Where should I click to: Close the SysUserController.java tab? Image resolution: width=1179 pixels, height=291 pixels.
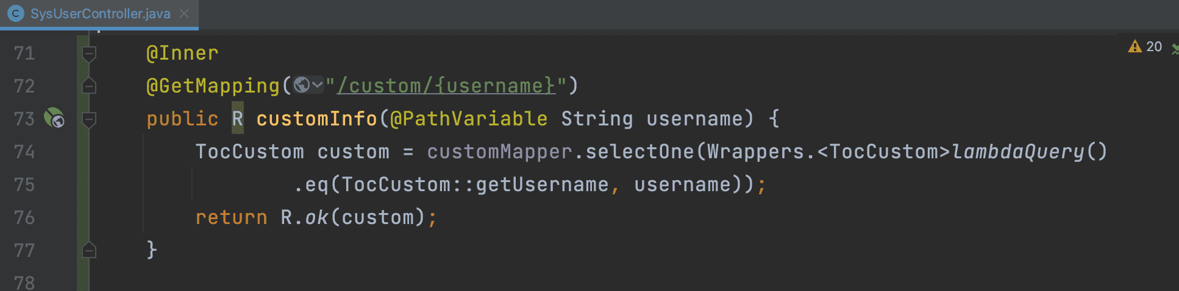pos(184,13)
